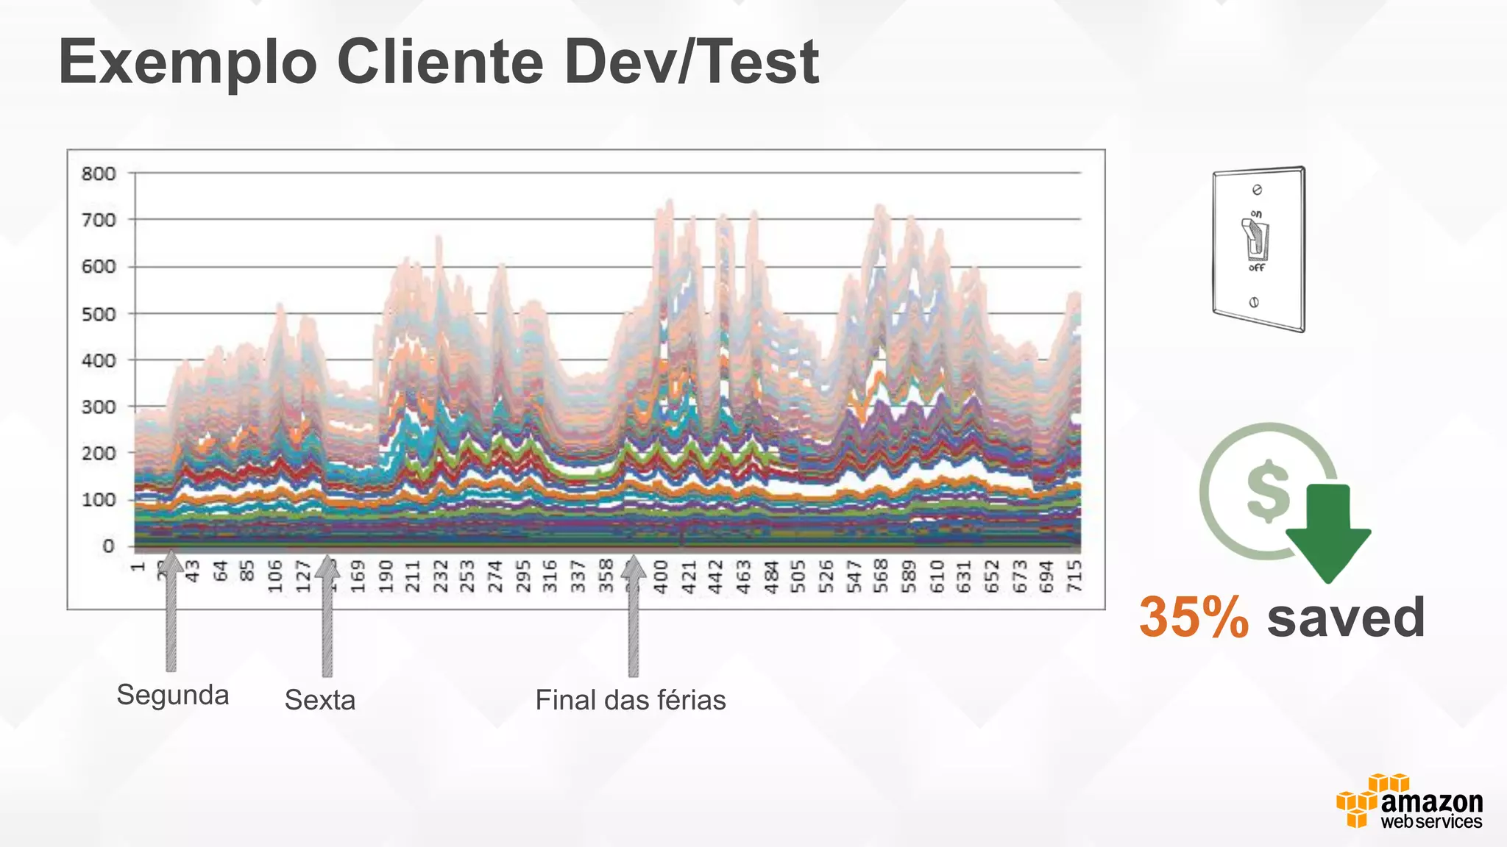Click the y-axis value 100
Viewport: 1507px width, 847px height.
(99, 499)
